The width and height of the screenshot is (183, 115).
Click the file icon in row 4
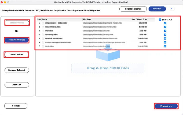(x=43, y=35)
